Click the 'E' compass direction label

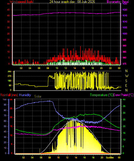(x=126, y=86)
